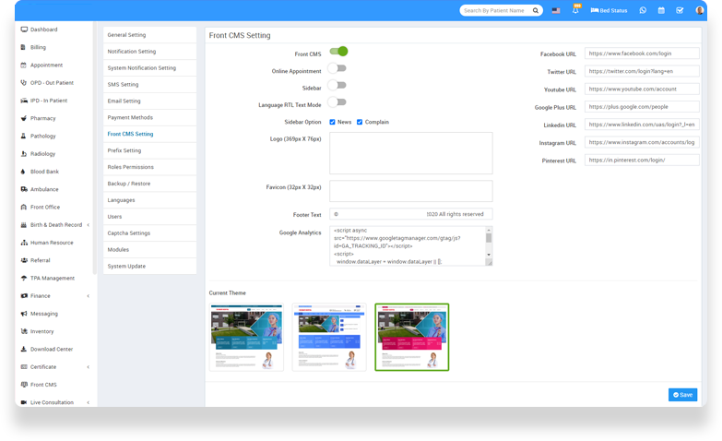This screenshot has width=722, height=441.
Task: Open the calendar icon in header
Action: pyautogui.click(x=661, y=11)
